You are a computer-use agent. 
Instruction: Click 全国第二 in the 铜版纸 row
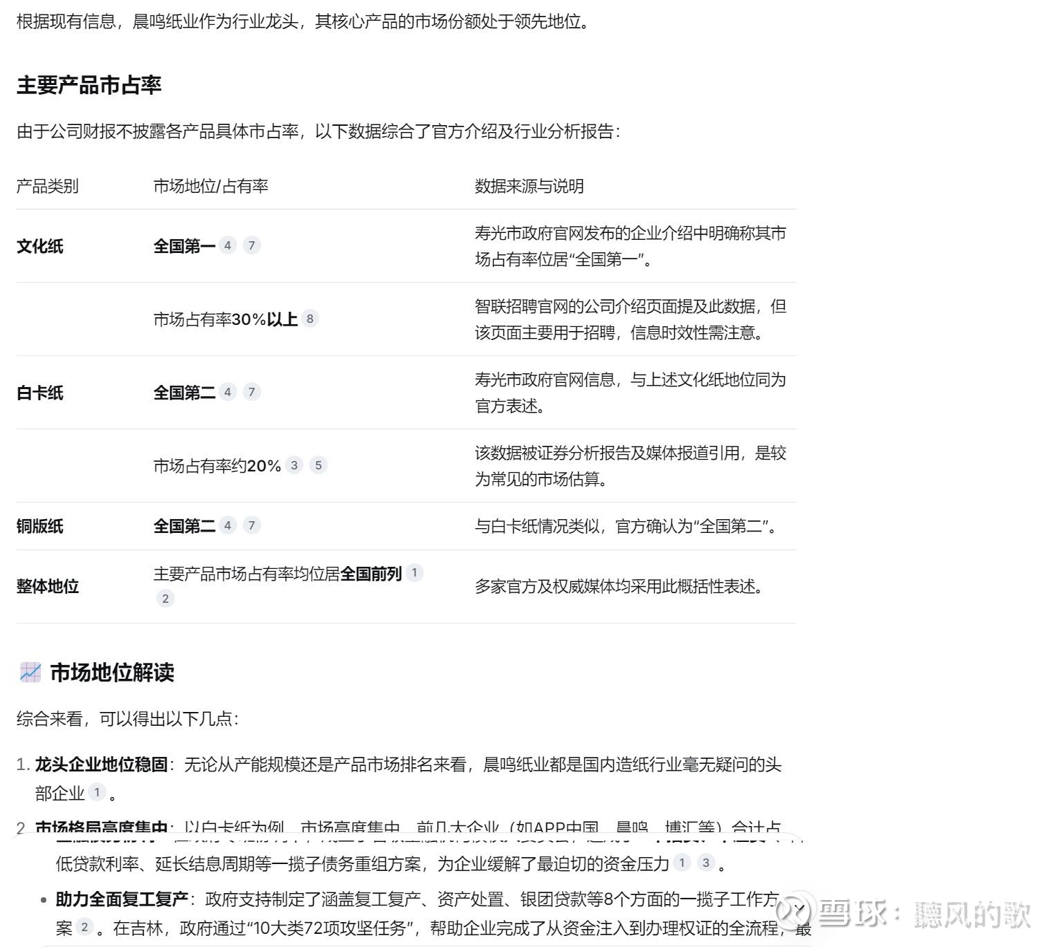point(185,526)
